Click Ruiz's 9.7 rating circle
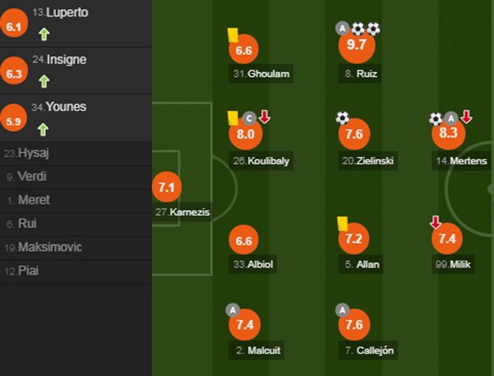This screenshot has height=376, width=494. pyautogui.click(x=356, y=45)
